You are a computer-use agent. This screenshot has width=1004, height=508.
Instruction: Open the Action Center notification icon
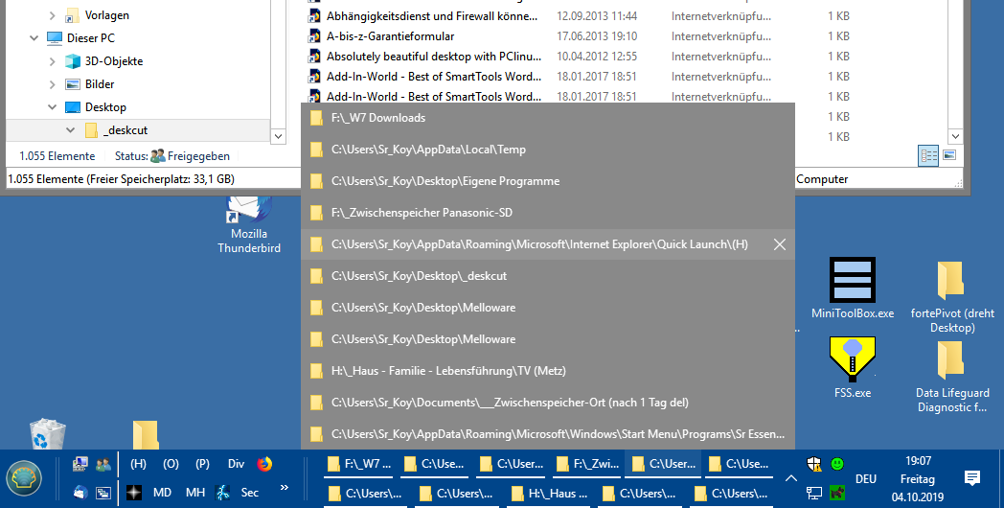(x=972, y=478)
